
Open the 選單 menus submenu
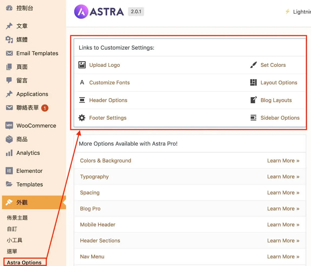pyautogui.click(x=12, y=251)
